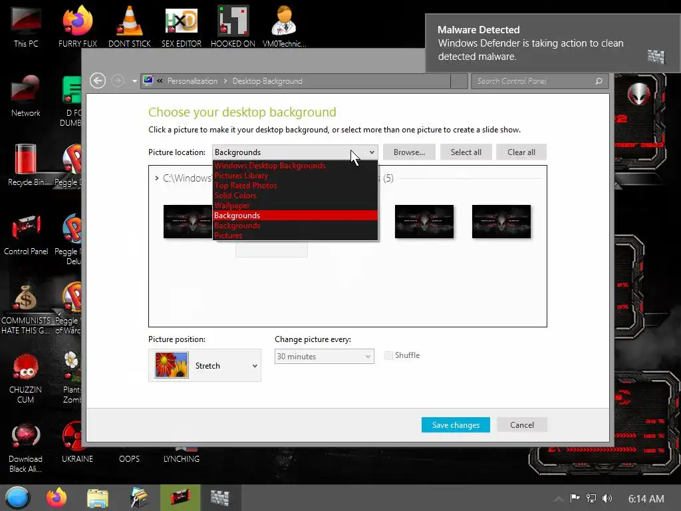Open recent locations arrow beside forward button
681x511 pixels.
[134, 81]
